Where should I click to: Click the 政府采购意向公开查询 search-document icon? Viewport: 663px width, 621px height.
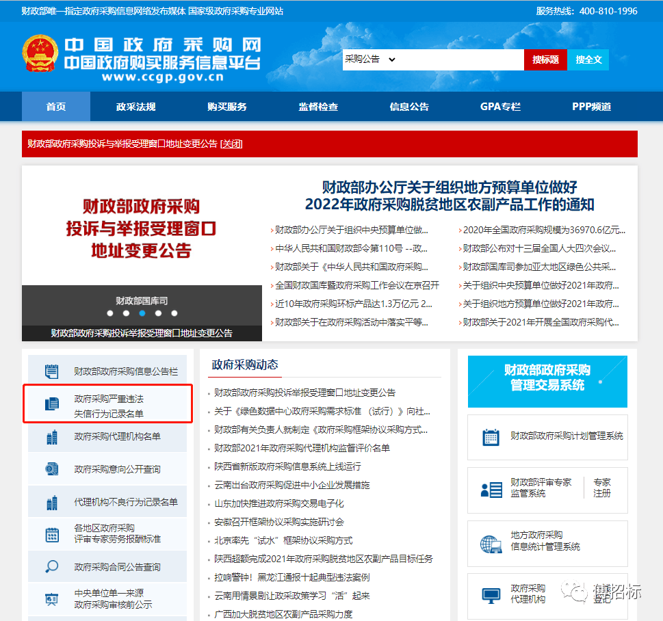[51, 468]
